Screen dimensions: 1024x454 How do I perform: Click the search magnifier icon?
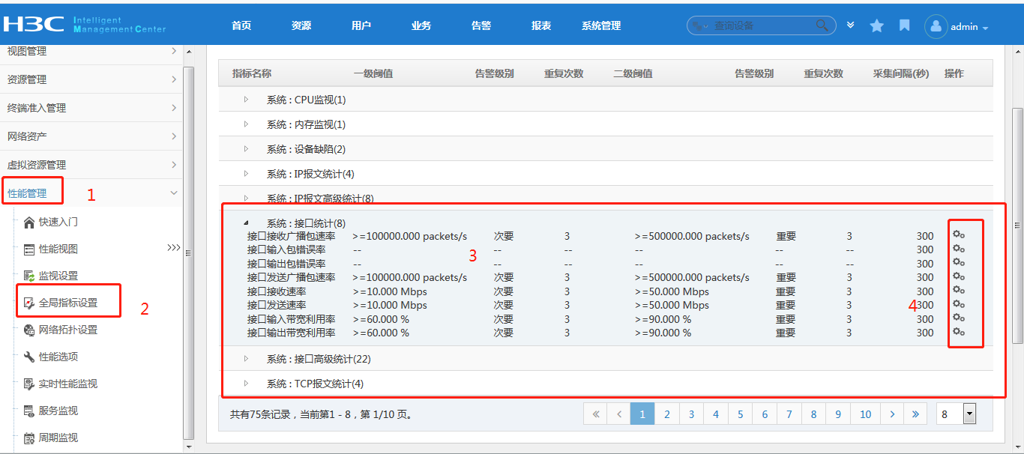pos(823,25)
